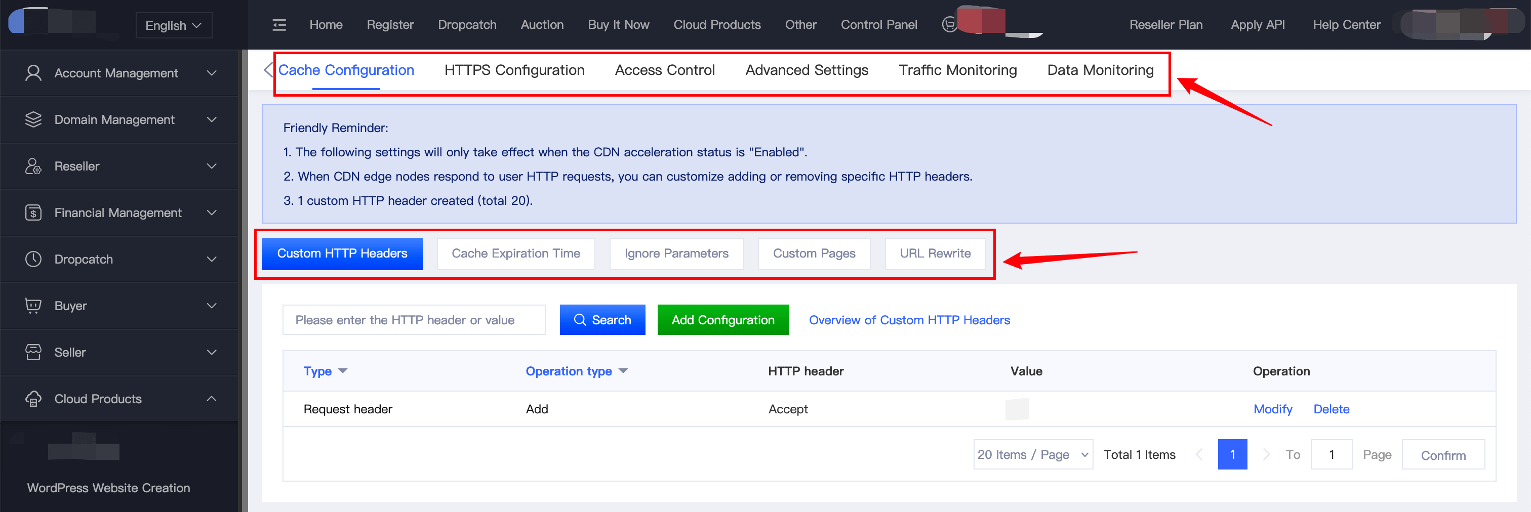Viewport: 1531px width, 512px height.
Task: Click Cloud Products in top navigation
Action: tap(717, 25)
